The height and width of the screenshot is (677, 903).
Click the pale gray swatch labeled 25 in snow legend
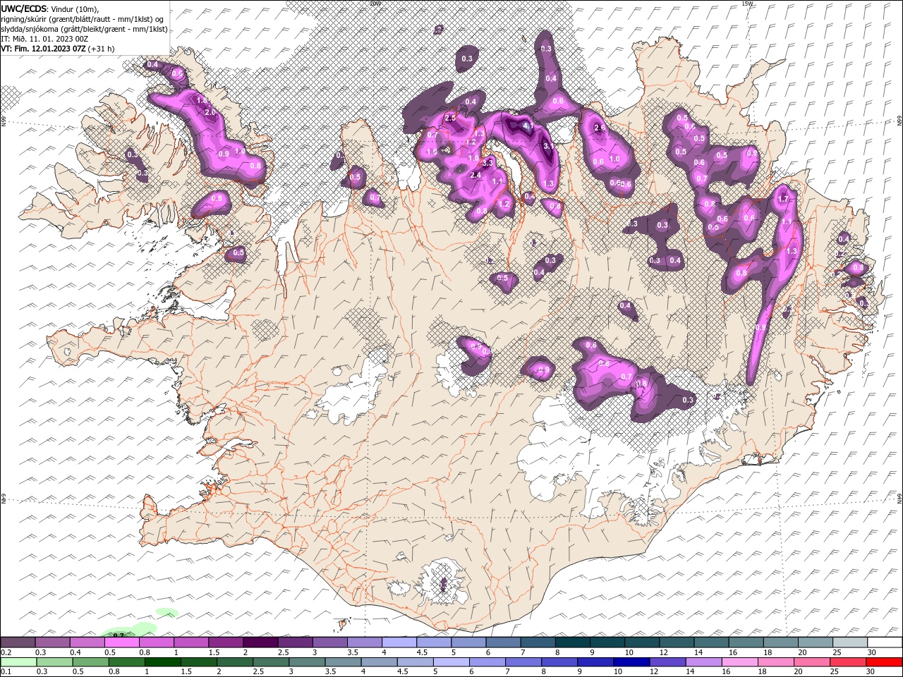(x=850, y=642)
